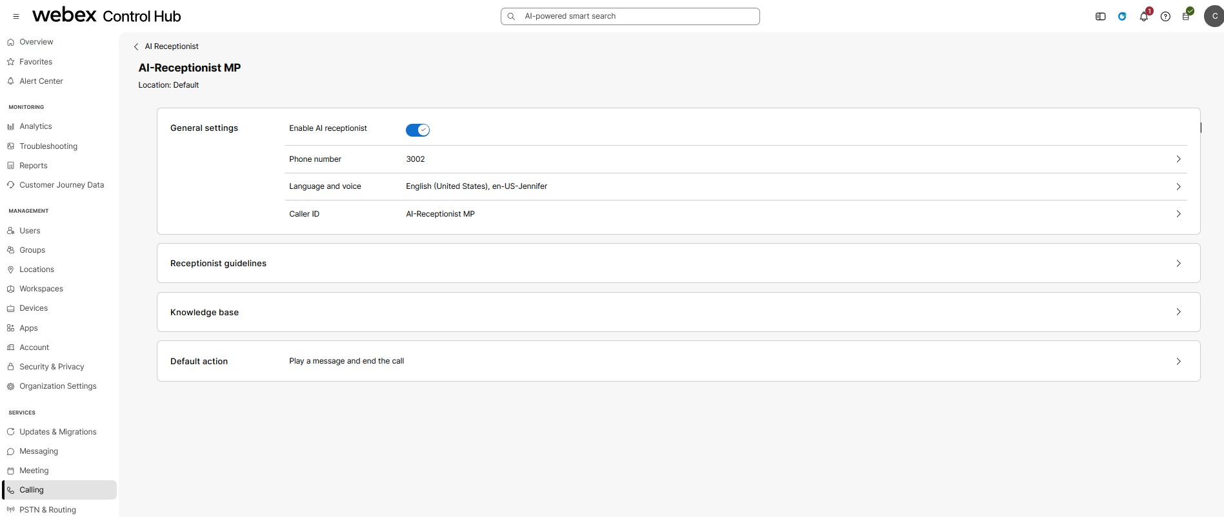Click the webex Control Hub logo
Viewport: 1224px width, 517px height.
click(106, 15)
